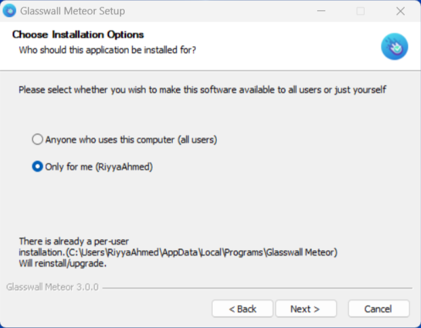Click the "(RiyyaAhmed)" username label text

(x=124, y=167)
